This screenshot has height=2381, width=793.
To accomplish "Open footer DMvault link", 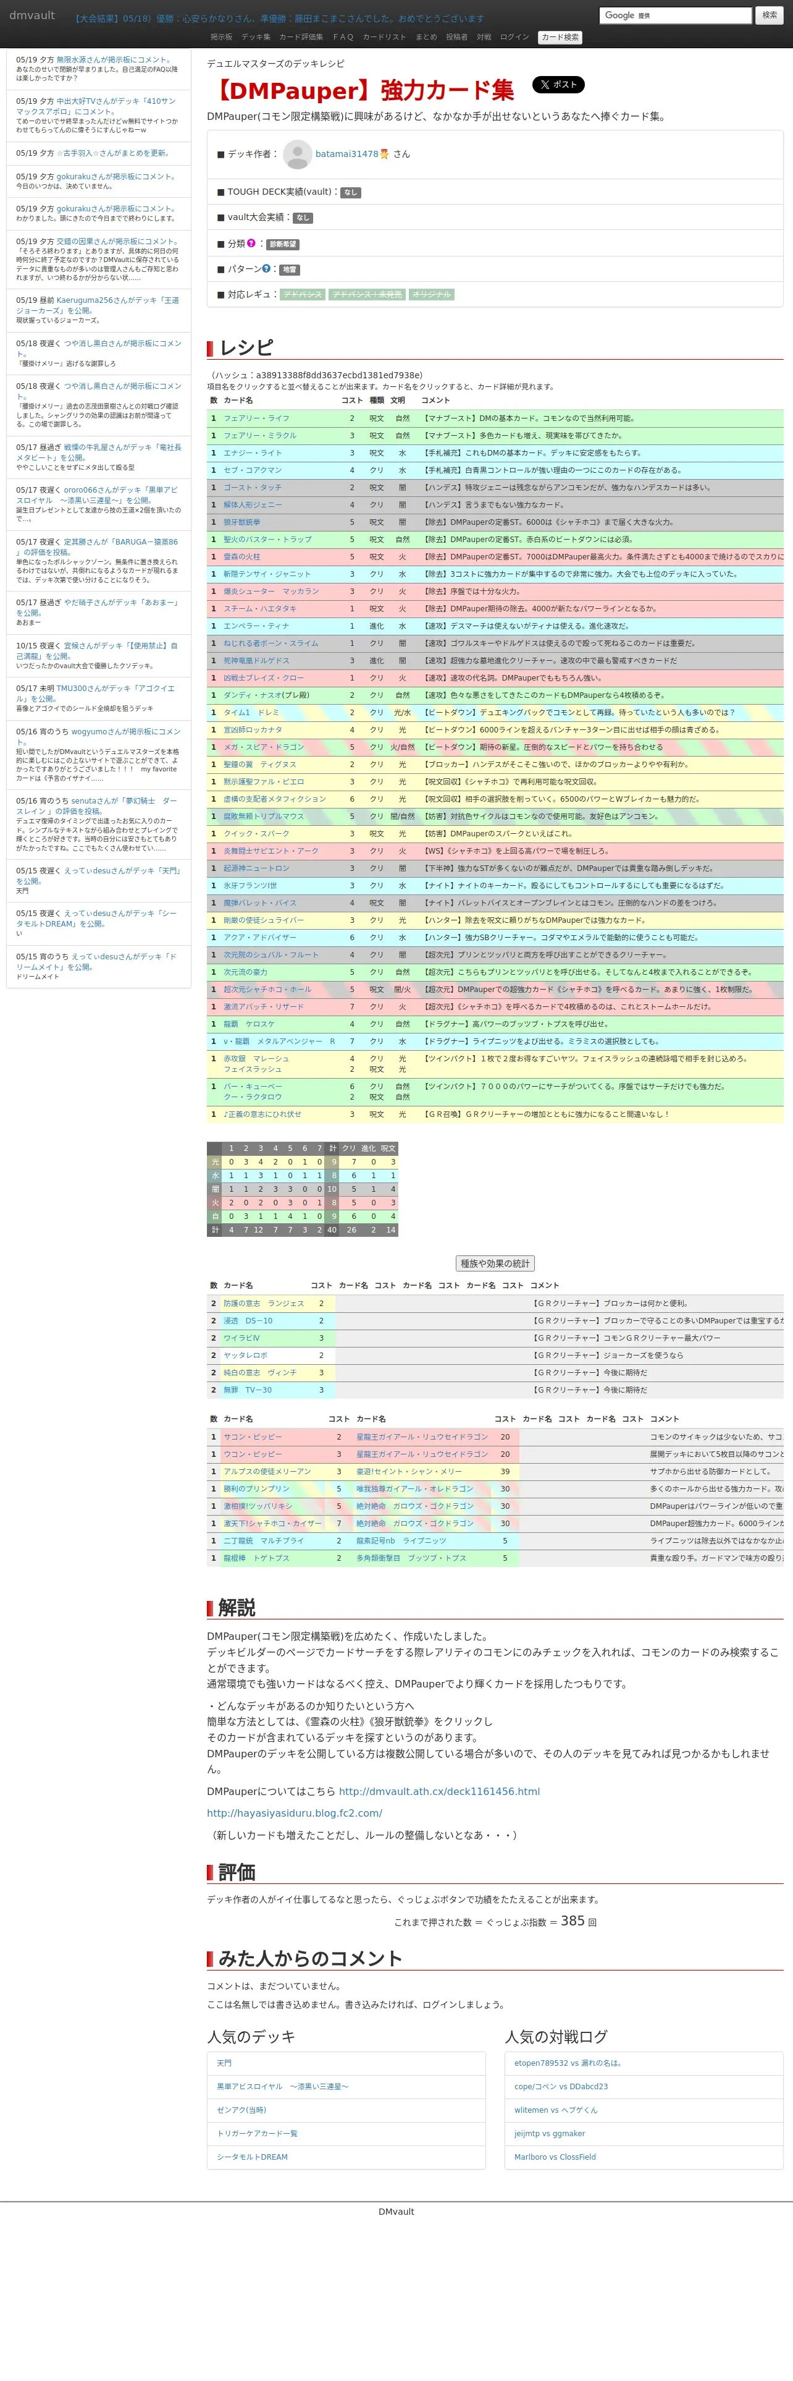I will coord(396,2212).
